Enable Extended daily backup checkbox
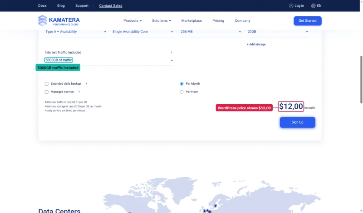The width and height of the screenshot is (363, 213). point(47,84)
